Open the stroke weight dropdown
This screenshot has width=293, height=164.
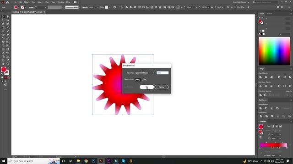point(45,7)
